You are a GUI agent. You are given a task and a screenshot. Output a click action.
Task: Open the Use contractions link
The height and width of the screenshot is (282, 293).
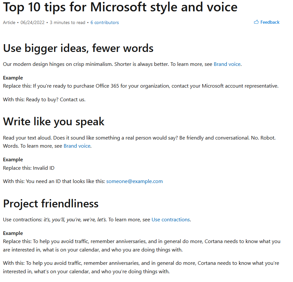[171, 220]
